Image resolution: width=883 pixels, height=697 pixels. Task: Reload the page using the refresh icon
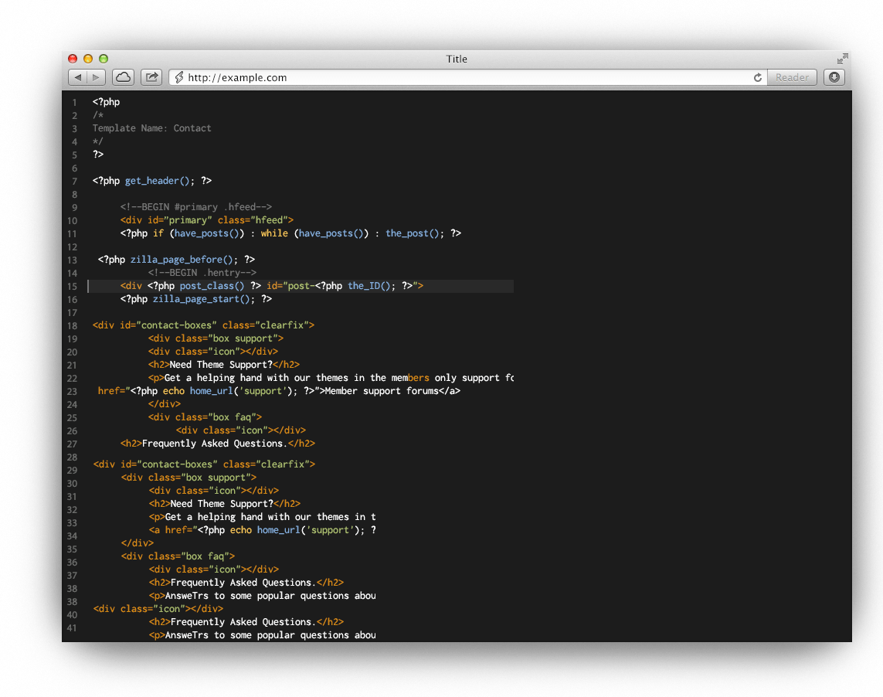coord(758,77)
